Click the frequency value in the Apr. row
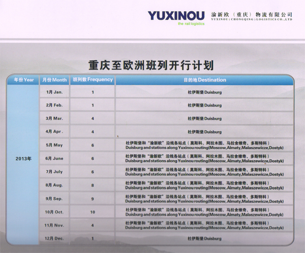Screen dimensions: 305x253 (93, 132)
